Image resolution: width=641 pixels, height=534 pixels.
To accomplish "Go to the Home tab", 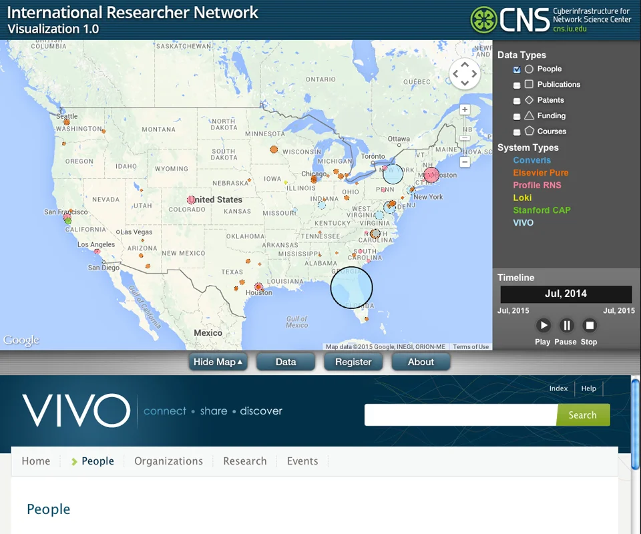I will [x=36, y=461].
